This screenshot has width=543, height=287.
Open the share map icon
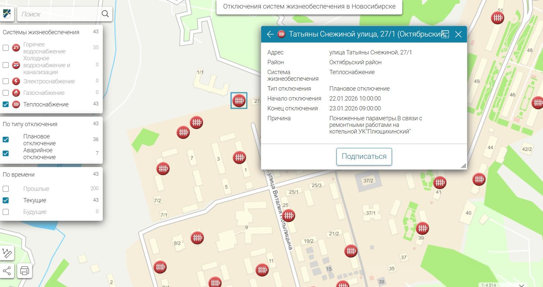pos(7,271)
